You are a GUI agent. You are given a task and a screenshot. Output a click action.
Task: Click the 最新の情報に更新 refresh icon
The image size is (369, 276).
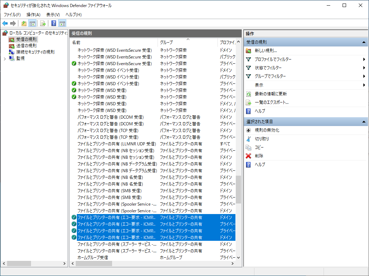(x=248, y=94)
